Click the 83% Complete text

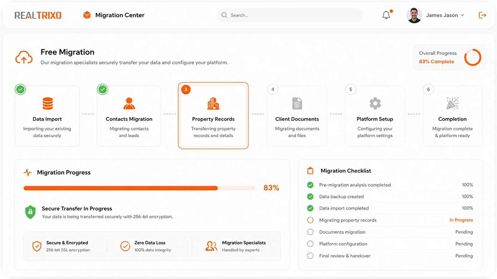click(x=436, y=62)
